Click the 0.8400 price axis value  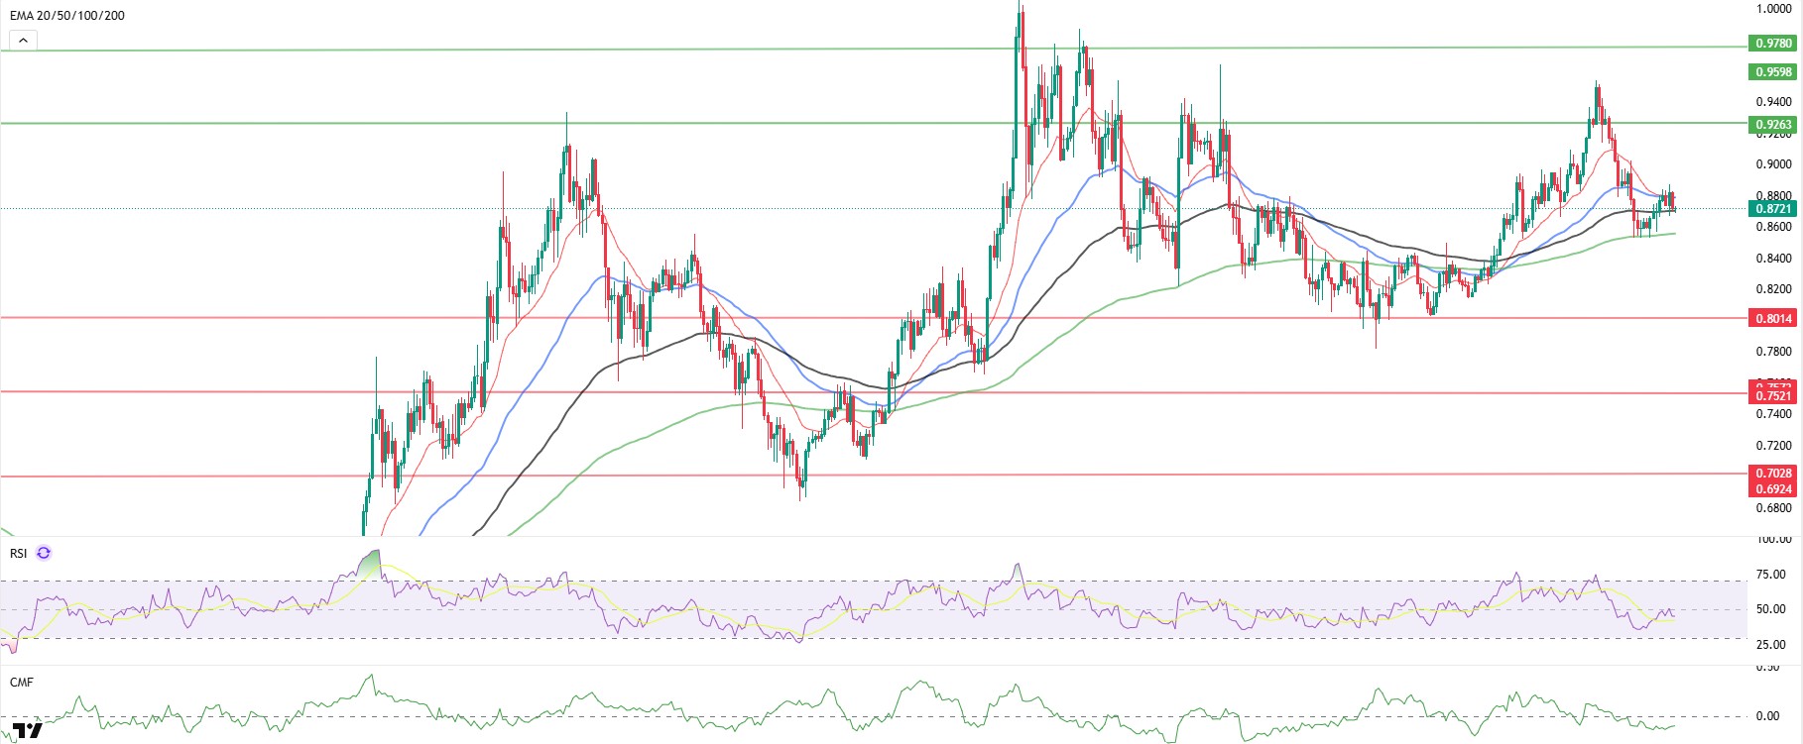[x=1773, y=259]
